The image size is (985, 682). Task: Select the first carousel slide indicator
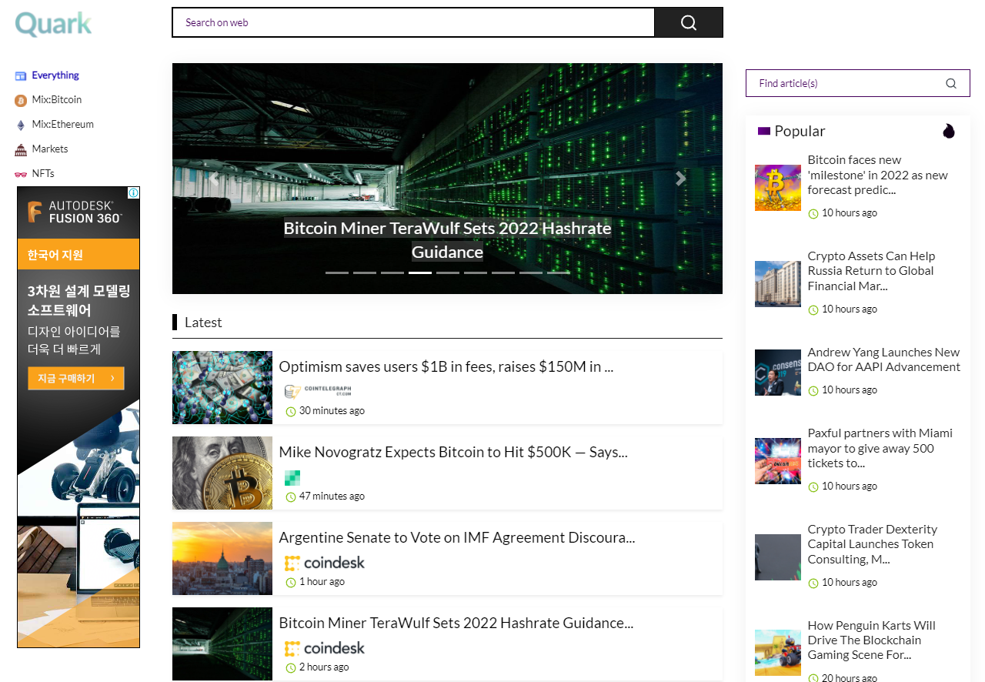point(337,272)
